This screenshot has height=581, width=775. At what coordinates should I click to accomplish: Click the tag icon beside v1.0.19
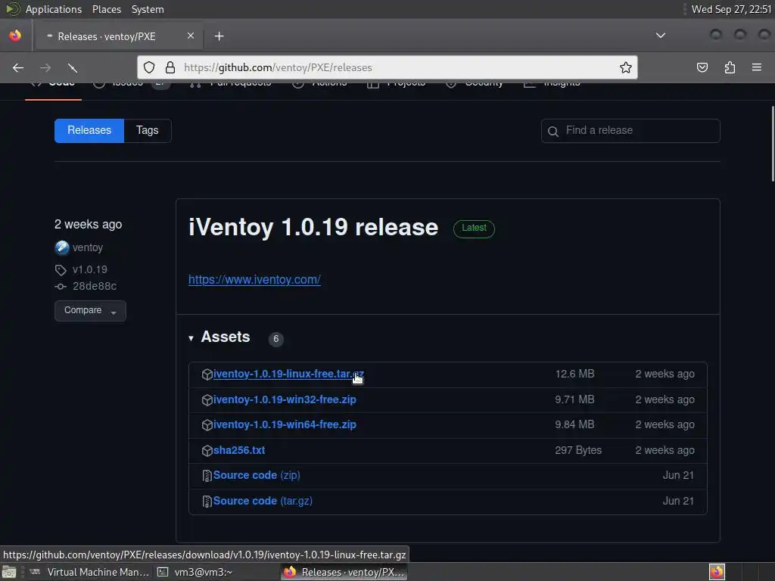61,270
